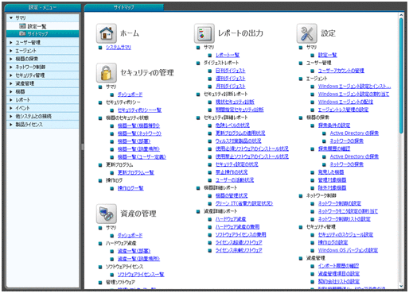Open the 機器の管理状況 link
Screen dimensions: 409x293
click(232, 195)
